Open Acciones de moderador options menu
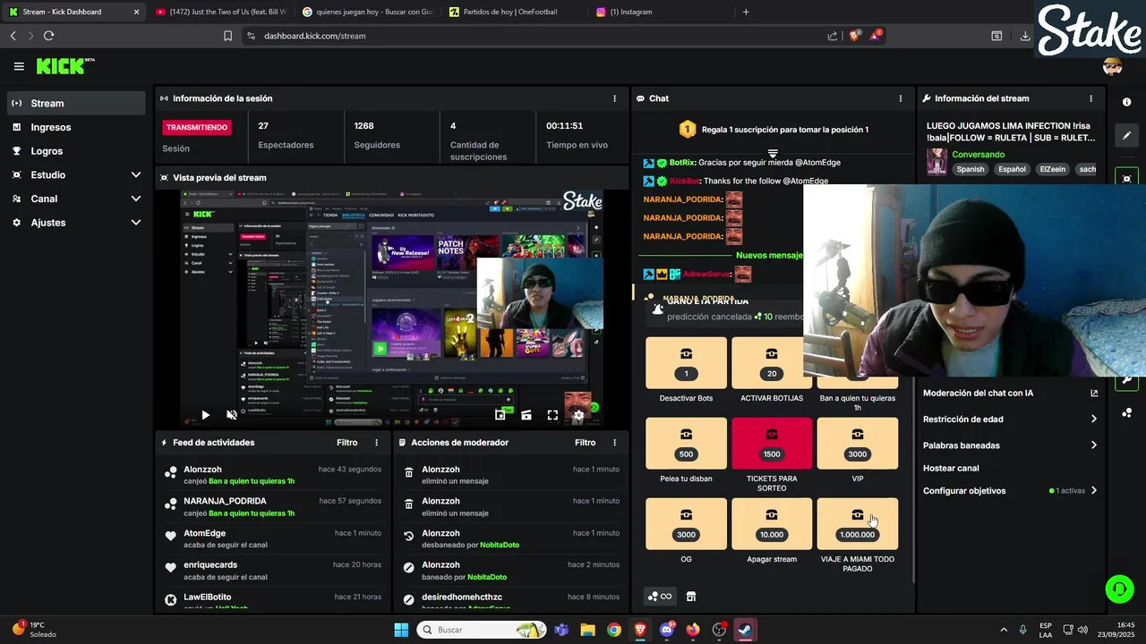The height and width of the screenshot is (644, 1146). pyautogui.click(x=614, y=443)
